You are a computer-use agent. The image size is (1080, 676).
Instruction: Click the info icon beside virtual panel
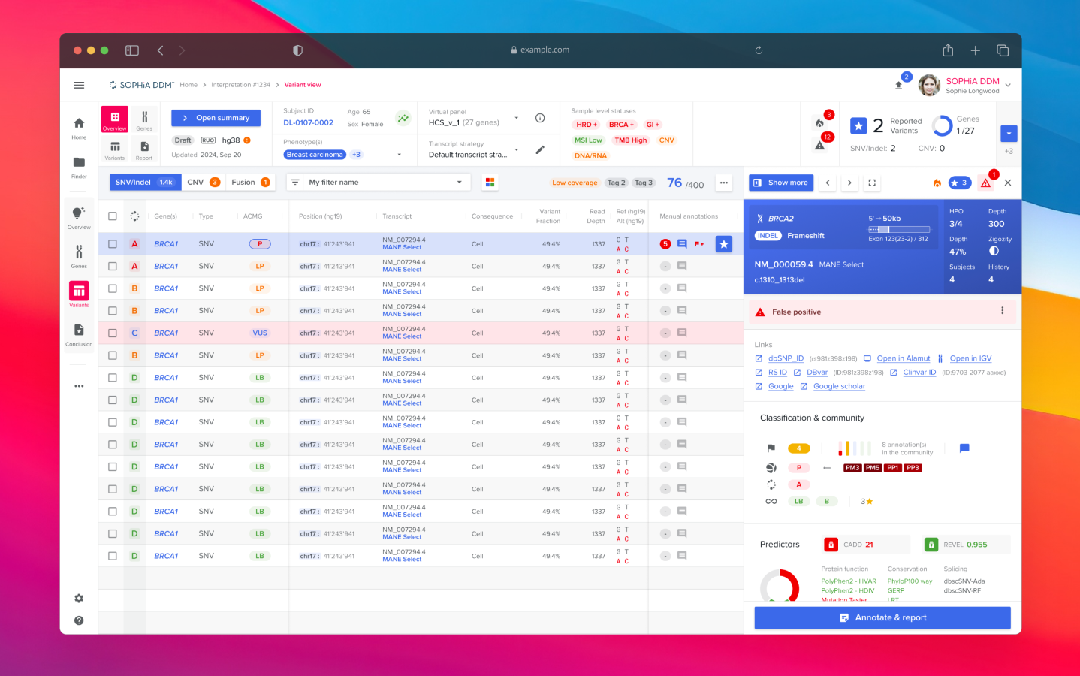539,118
